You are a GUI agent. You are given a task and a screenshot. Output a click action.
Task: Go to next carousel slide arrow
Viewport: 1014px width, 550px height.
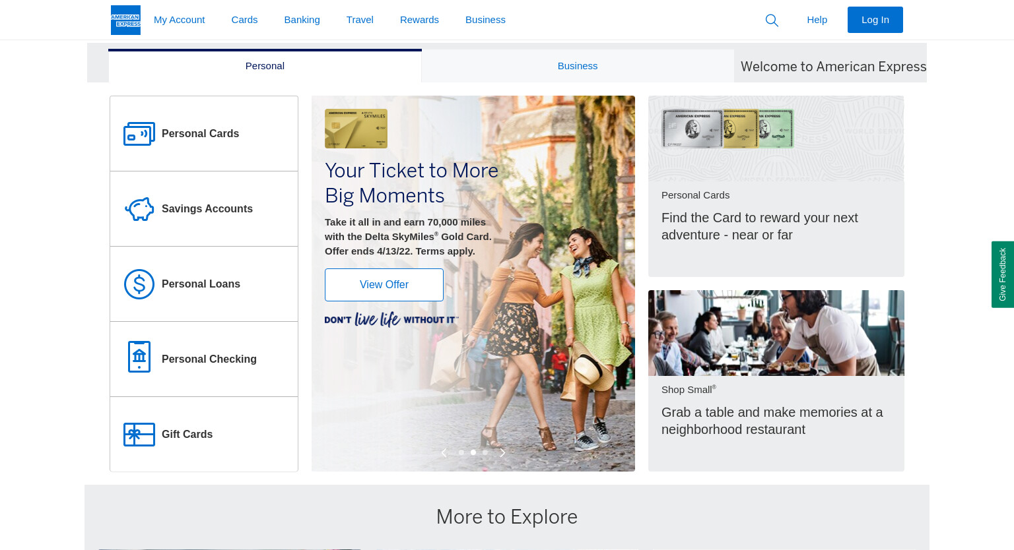pyautogui.click(x=502, y=452)
